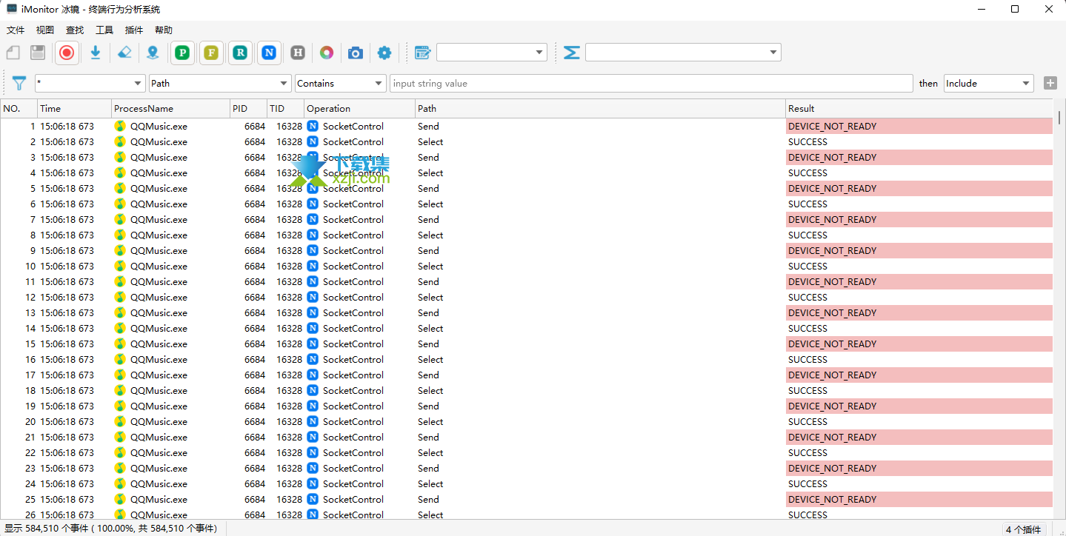1066x536 pixels.
Task: Toggle the teal R registry events filter
Action: 240,53
